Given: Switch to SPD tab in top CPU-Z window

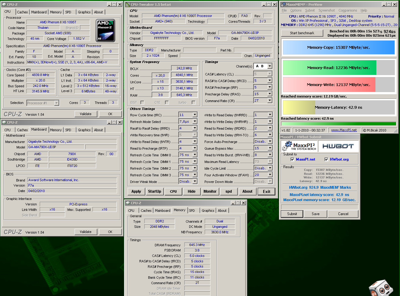Looking at the screenshot, I should tap(68, 12).
